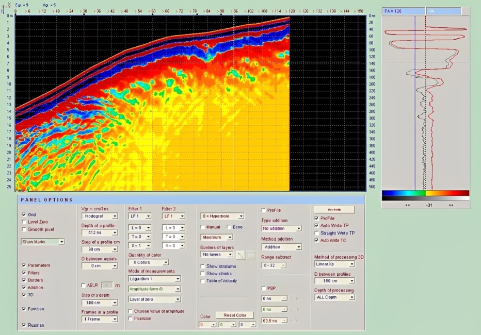481x335 pixels.
Task: Open the D between profiles 100 cm dropdown
Action: [x=334, y=281]
